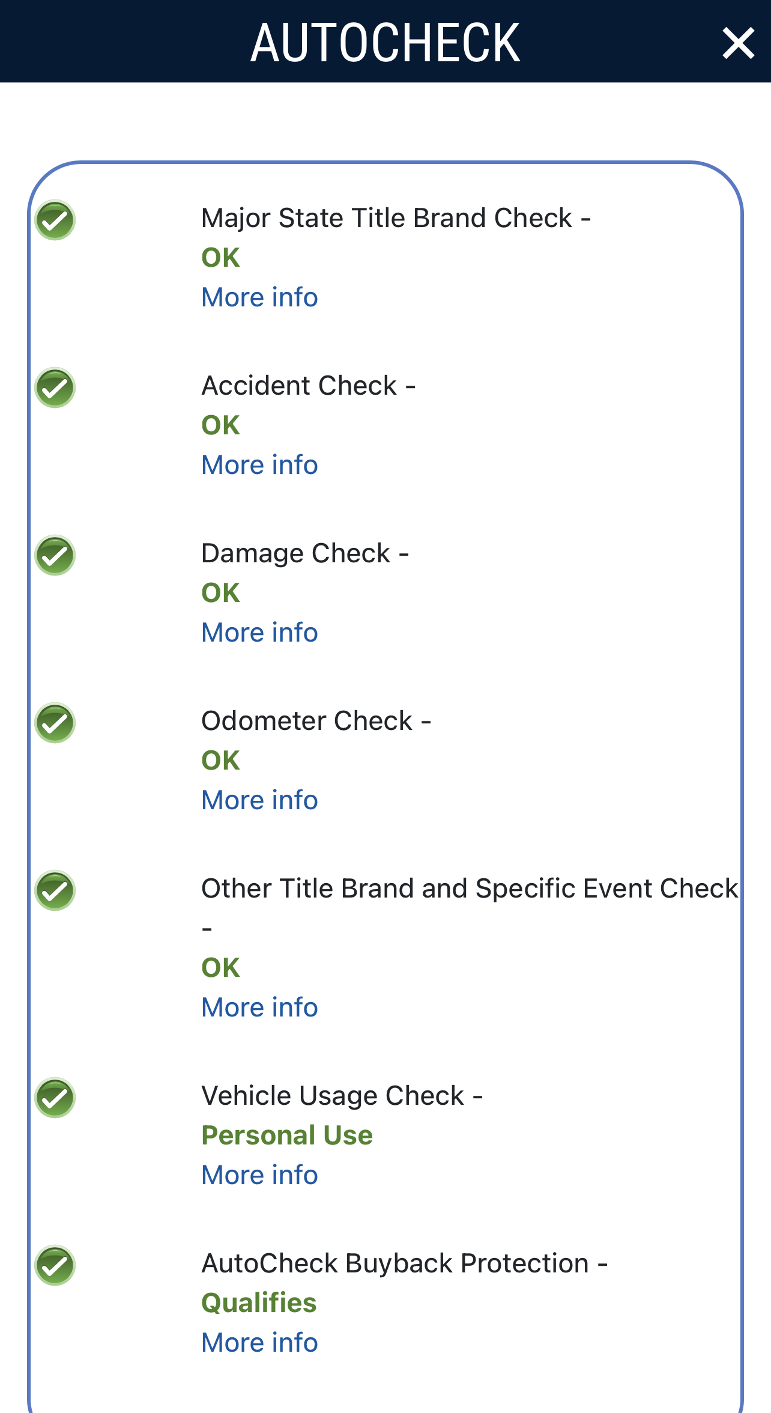Click the green checkmark beside Other Title Brand Check

(55, 890)
